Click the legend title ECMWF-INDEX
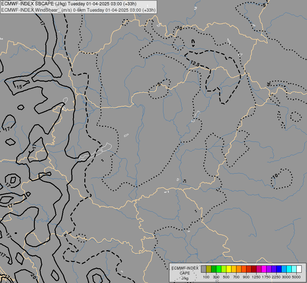The image size is (307, 283). [185, 268]
